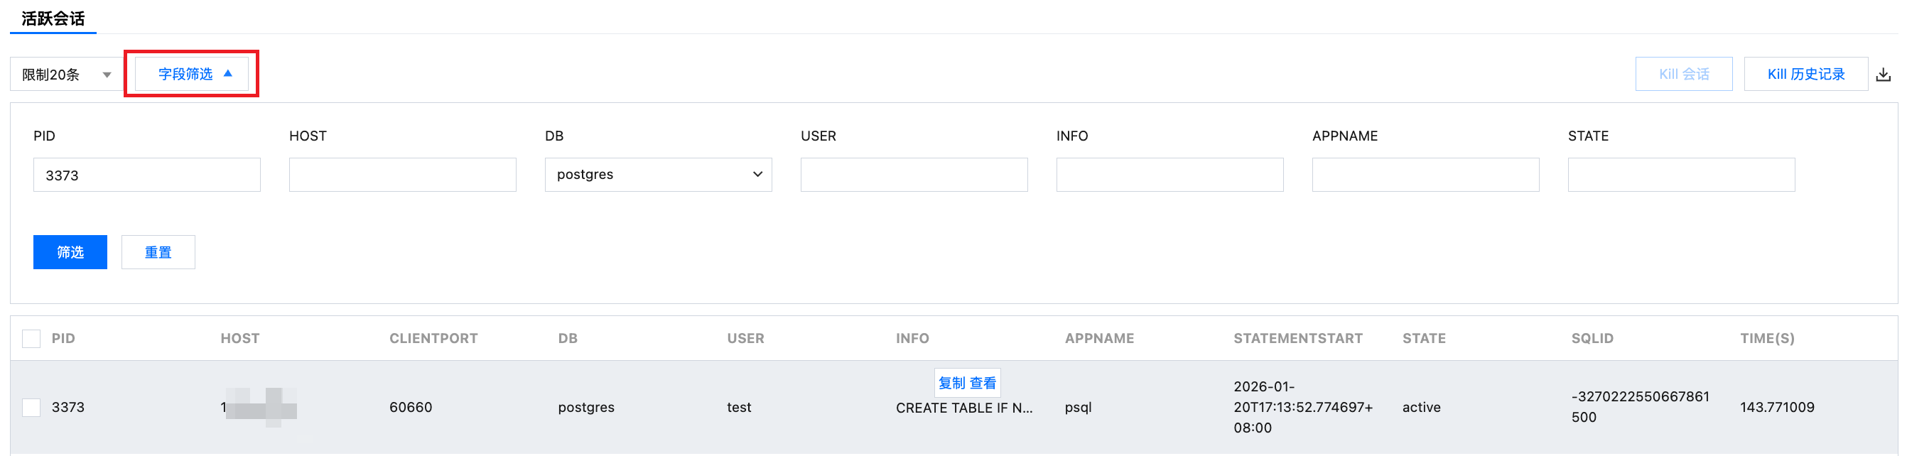Focus the PID filter input field

[x=146, y=175]
